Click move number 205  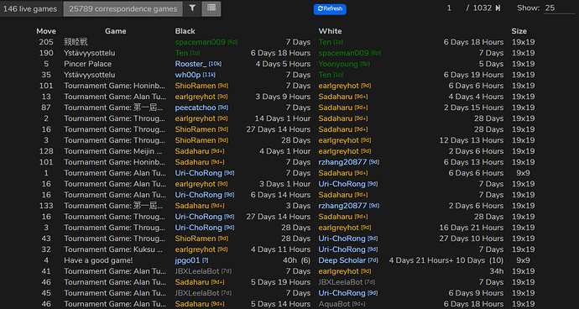coord(46,42)
